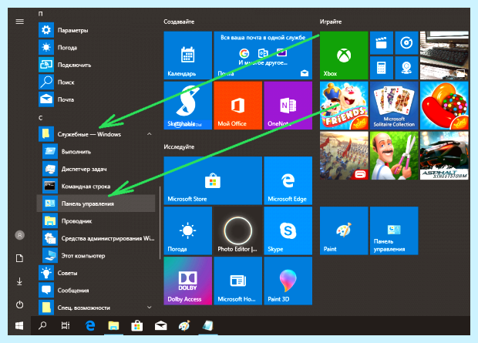The width and height of the screenshot is (478, 343).
Task: Click the Исследуйте group header
Action: [179, 146]
